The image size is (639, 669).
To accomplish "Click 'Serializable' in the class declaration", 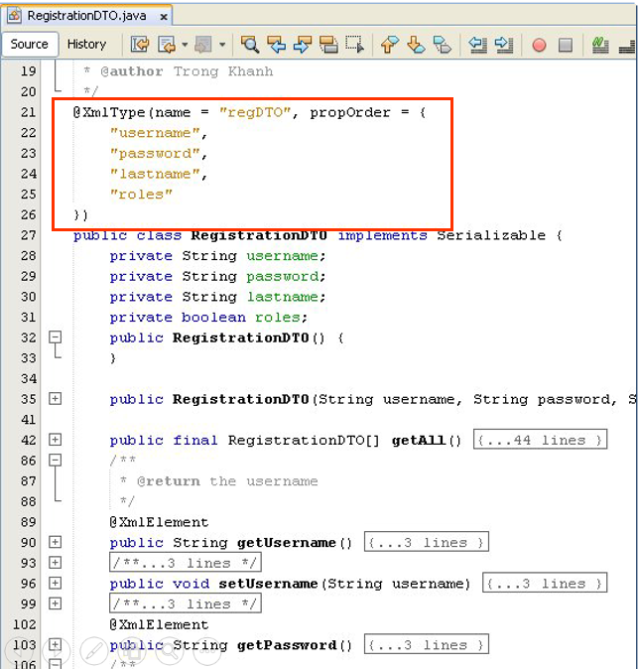I will tap(491, 235).
